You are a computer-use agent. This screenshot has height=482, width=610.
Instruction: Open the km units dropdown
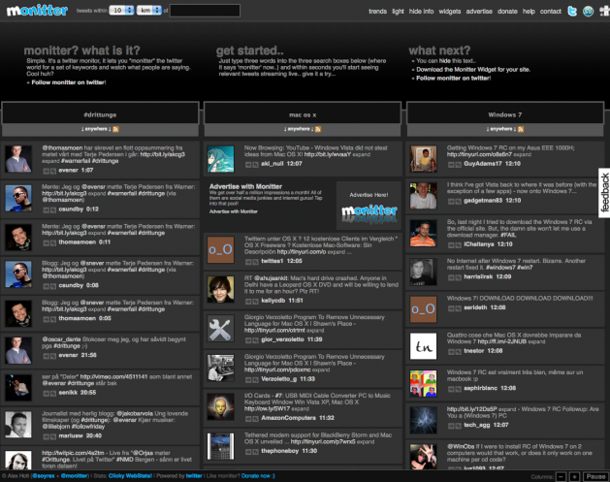click(149, 10)
